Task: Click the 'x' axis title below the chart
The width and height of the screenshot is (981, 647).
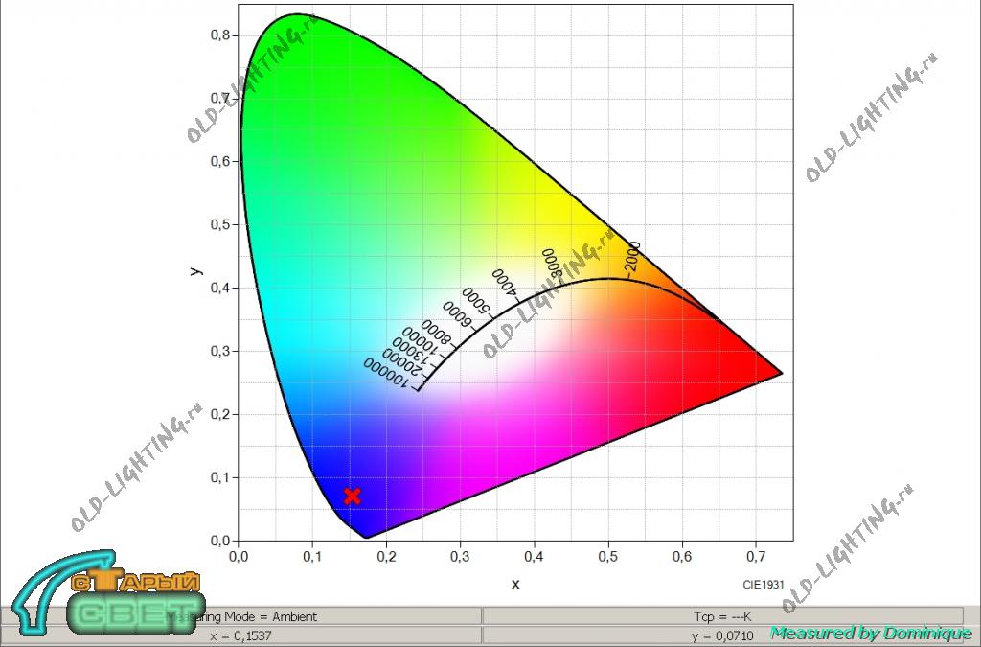Action: pyautogui.click(x=515, y=585)
